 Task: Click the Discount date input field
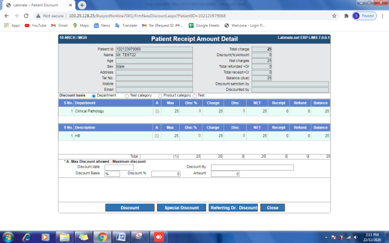(119, 168)
